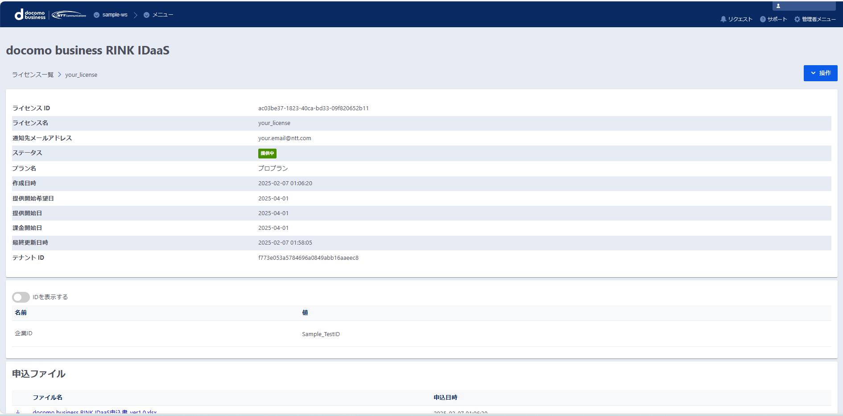Screen dimensions: 843x416
Task: Click the check icon beside sample-ws
Action: pyautogui.click(x=96, y=15)
